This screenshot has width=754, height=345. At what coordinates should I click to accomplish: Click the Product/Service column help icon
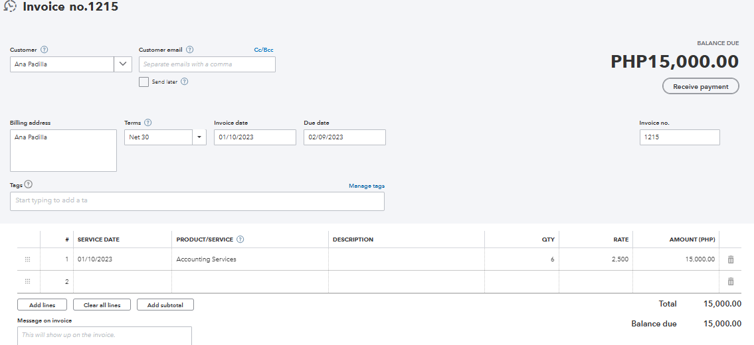coord(240,240)
